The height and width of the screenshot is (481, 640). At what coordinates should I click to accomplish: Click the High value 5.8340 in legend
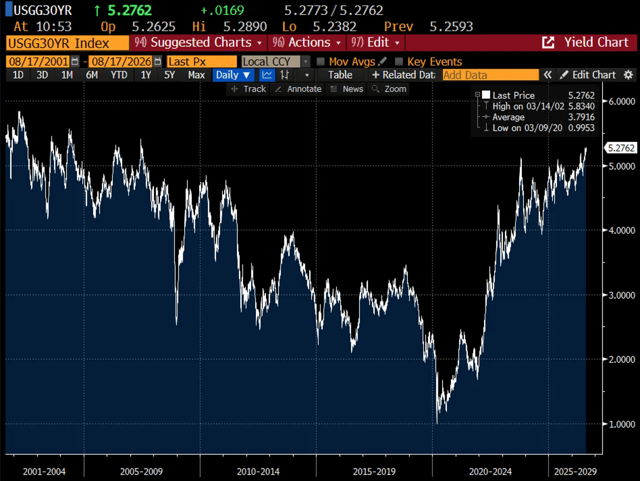pyautogui.click(x=581, y=106)
